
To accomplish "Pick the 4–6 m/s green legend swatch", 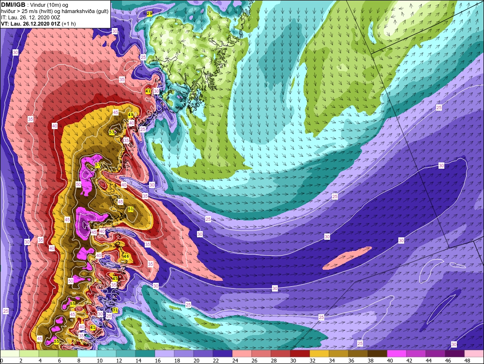I will pyautogui.click(x=48, y=353).
